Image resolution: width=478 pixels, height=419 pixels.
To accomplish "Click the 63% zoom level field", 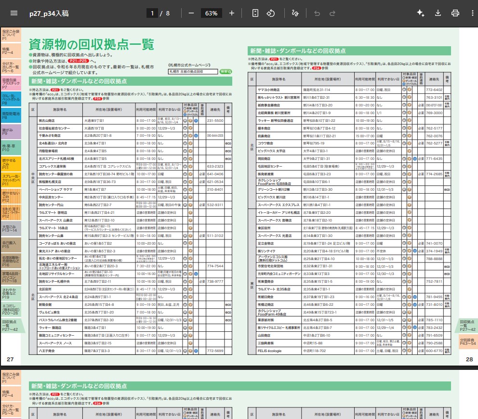I will click(x=211, y=13).
